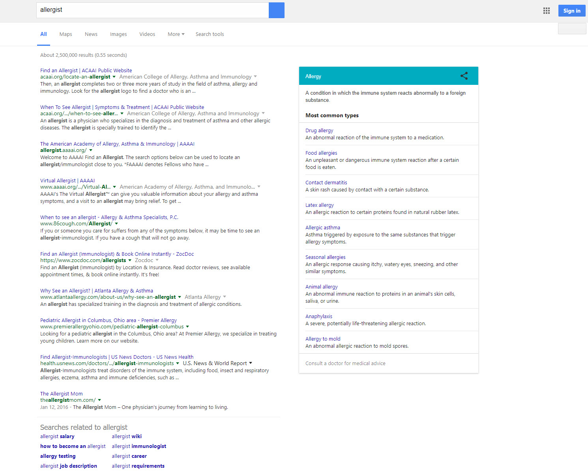
Task: Click the blue search button
Action: point(276,10)
